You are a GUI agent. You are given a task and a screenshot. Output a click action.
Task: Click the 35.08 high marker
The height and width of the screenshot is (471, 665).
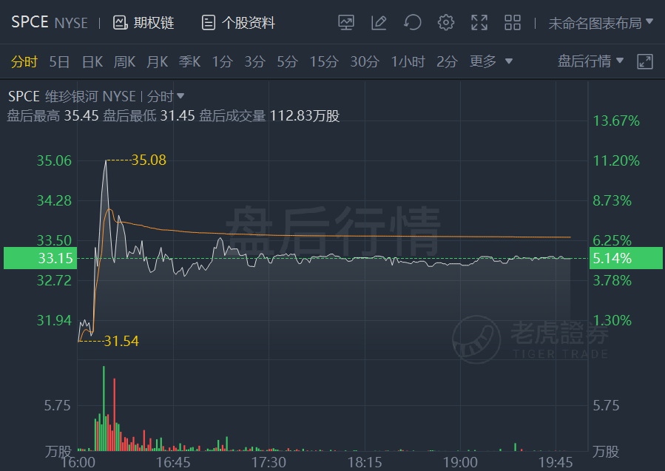pyautogui.click(x=149, y=160)
